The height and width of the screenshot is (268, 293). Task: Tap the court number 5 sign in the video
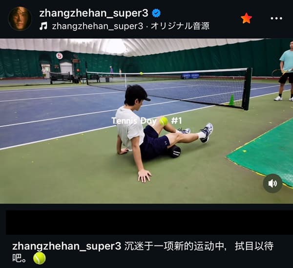(60, 56)
